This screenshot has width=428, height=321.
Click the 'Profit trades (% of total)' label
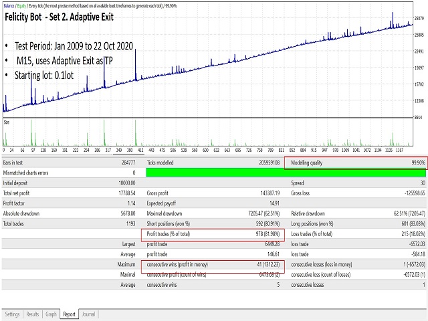click(x=168, y=234)
